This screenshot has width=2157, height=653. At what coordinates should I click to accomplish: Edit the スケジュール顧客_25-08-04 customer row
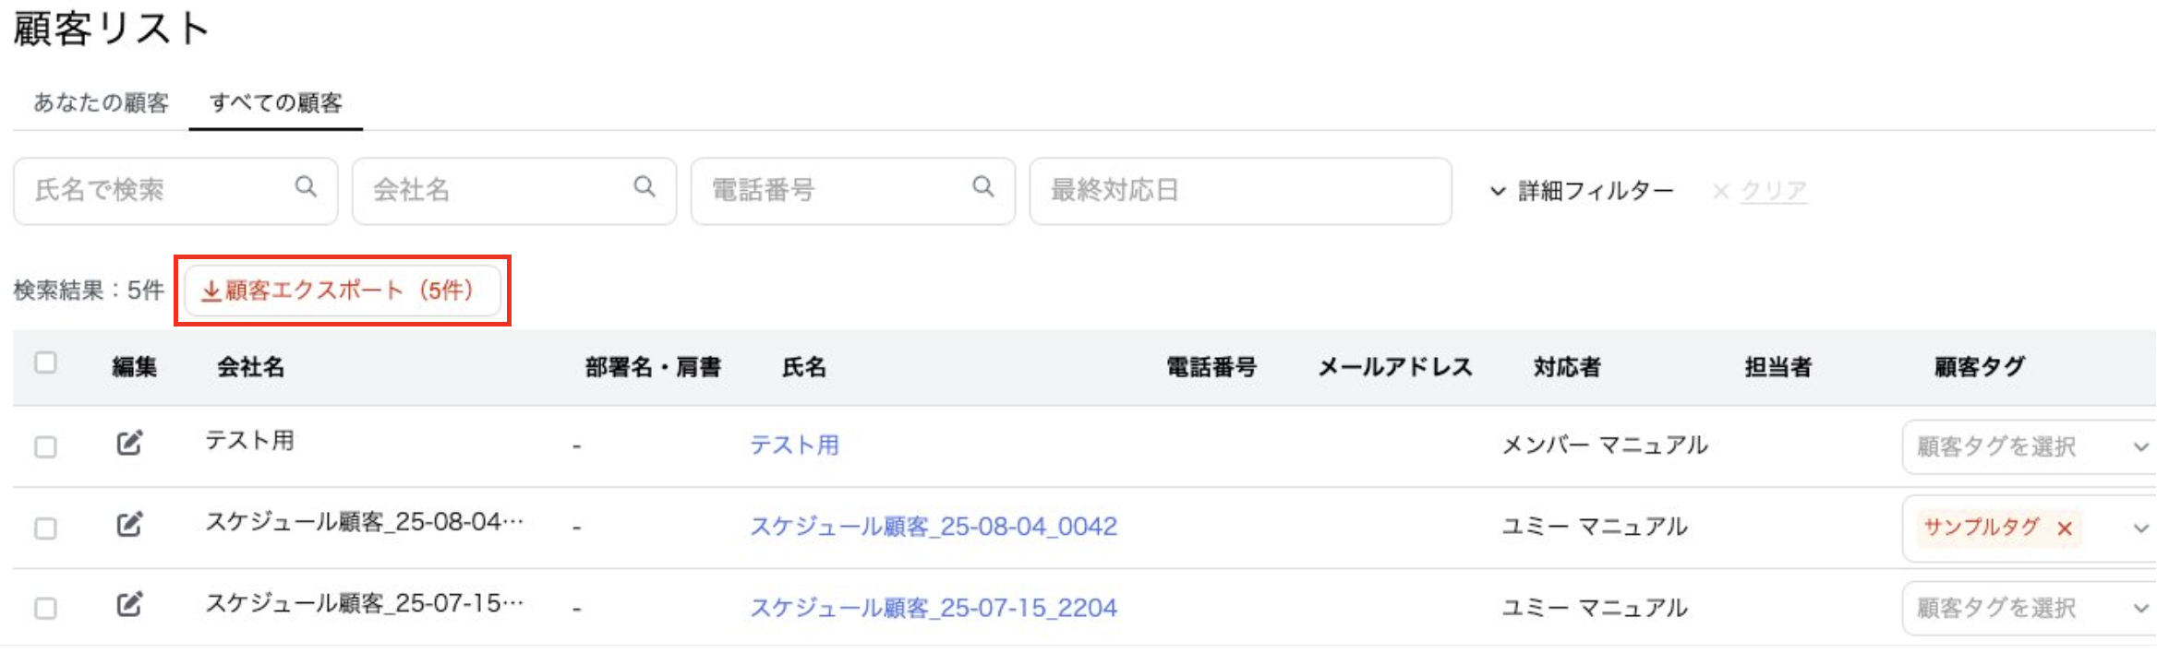coord(129,525)
